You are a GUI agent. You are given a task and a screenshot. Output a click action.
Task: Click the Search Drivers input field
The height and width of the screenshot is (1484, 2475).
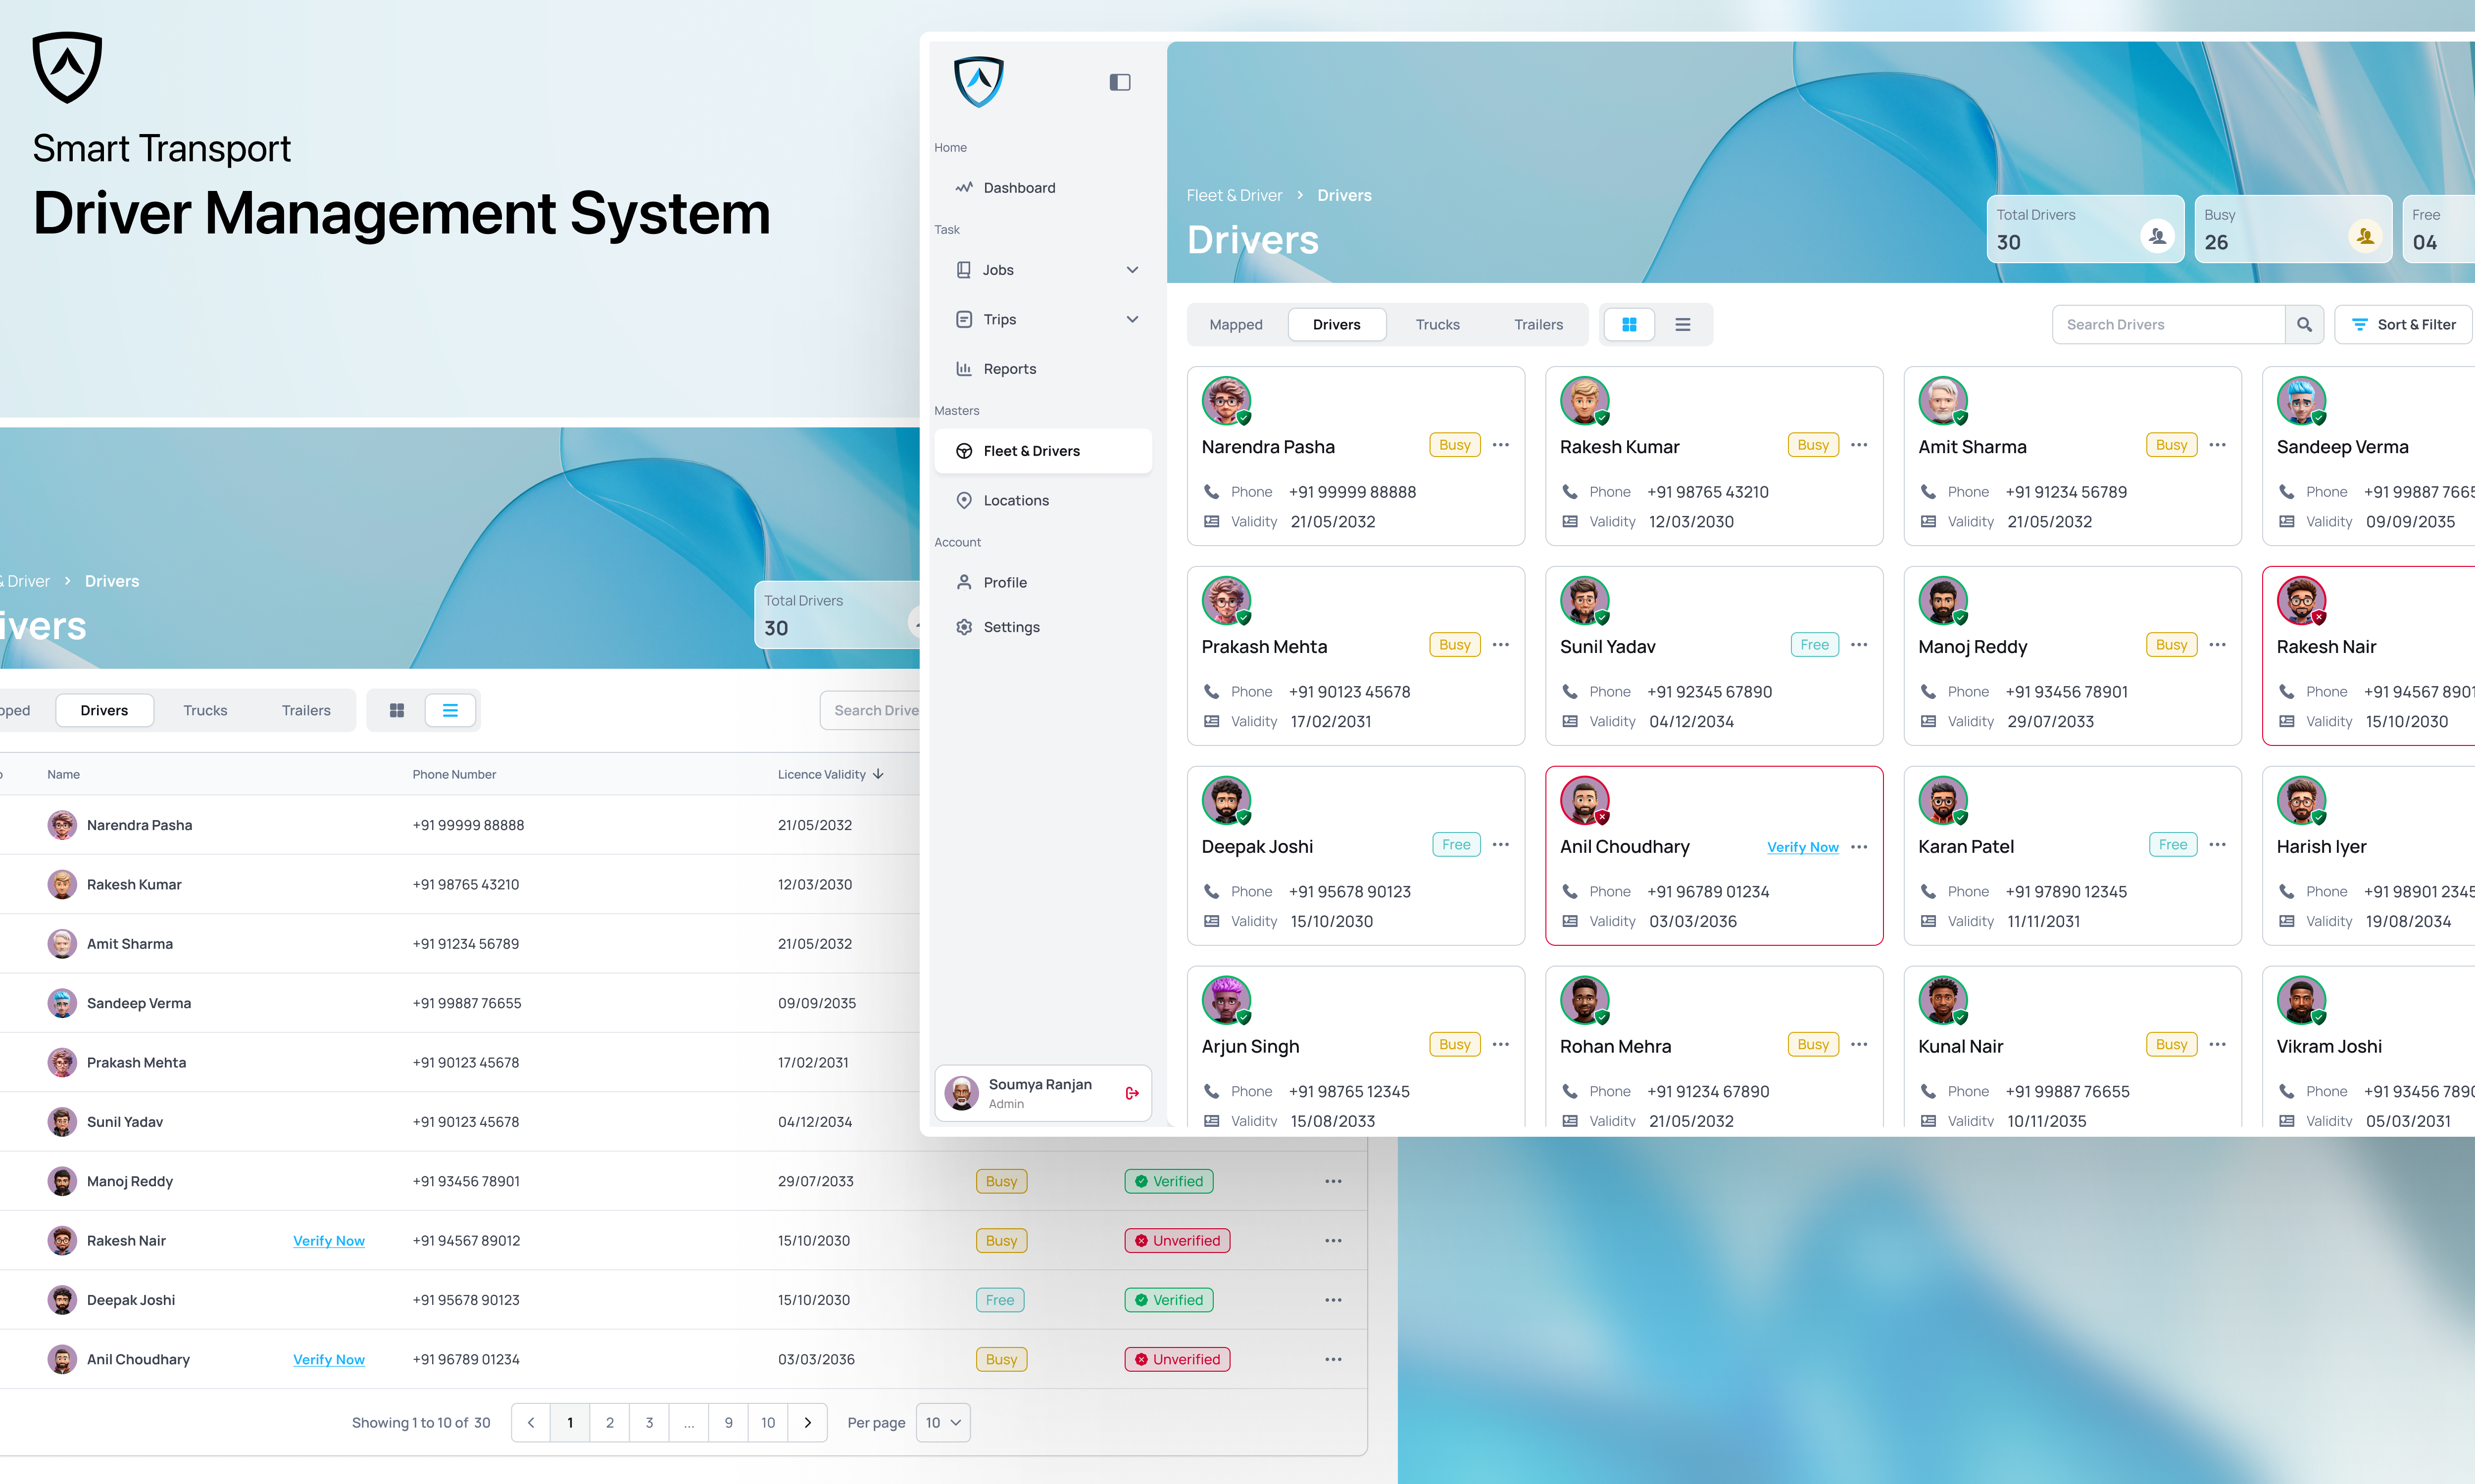[2168, 325]
